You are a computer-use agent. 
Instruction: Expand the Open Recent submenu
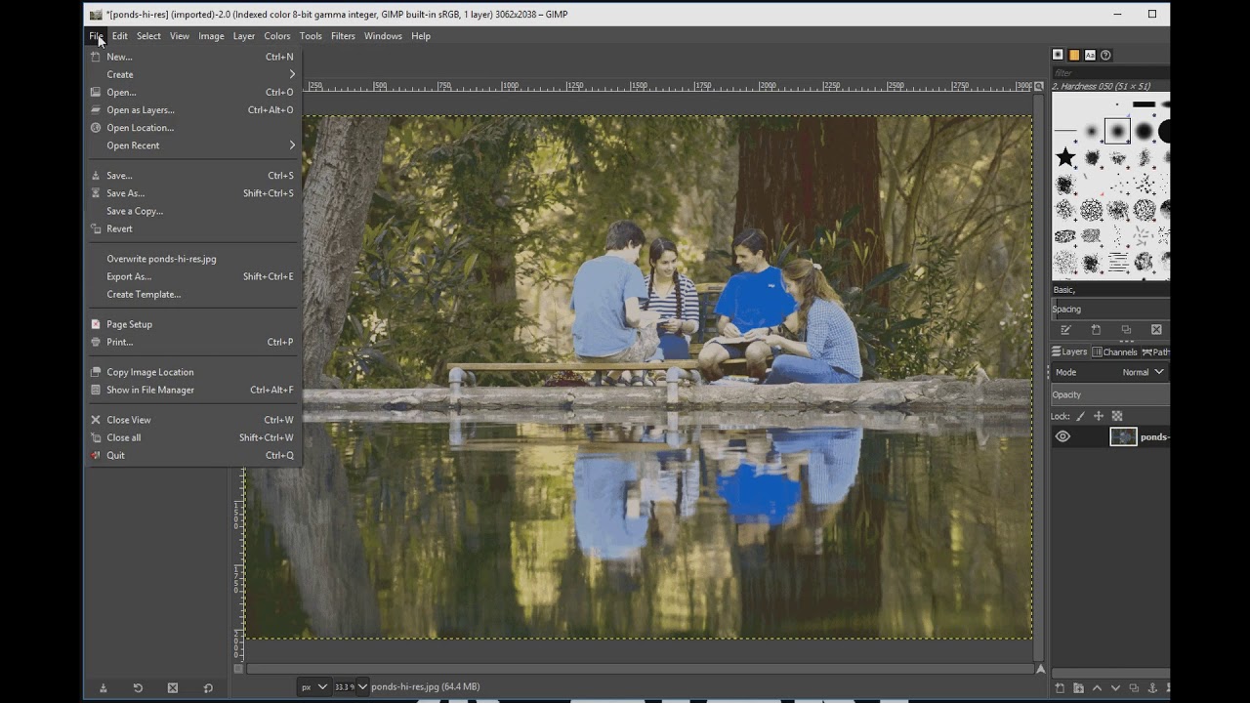(193, 145)
